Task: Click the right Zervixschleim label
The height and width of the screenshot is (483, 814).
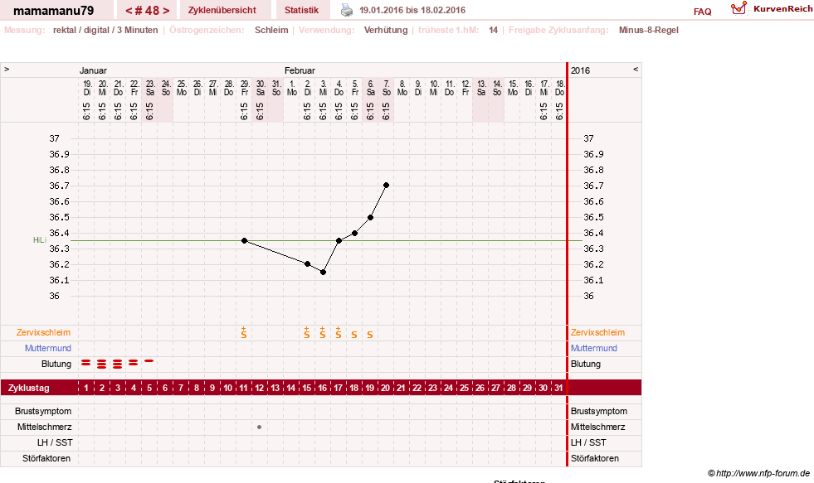Action: coord(597,332)
